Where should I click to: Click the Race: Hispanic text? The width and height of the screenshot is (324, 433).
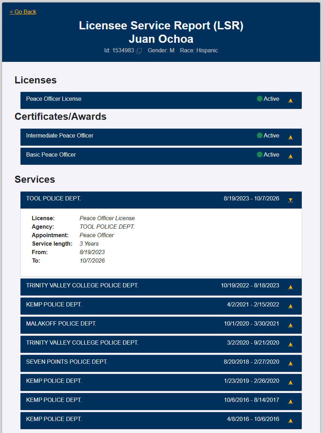pos(199,51)
